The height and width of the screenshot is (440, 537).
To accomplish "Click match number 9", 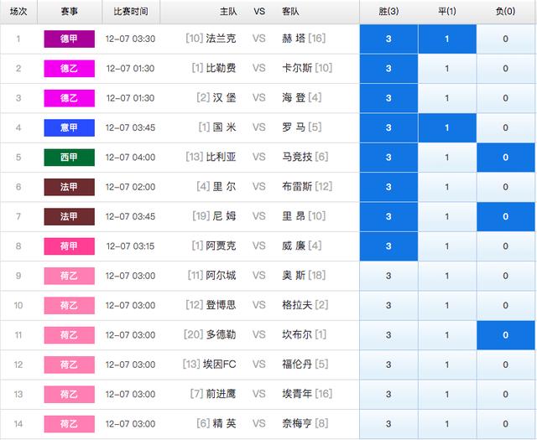I will [18, 276].
